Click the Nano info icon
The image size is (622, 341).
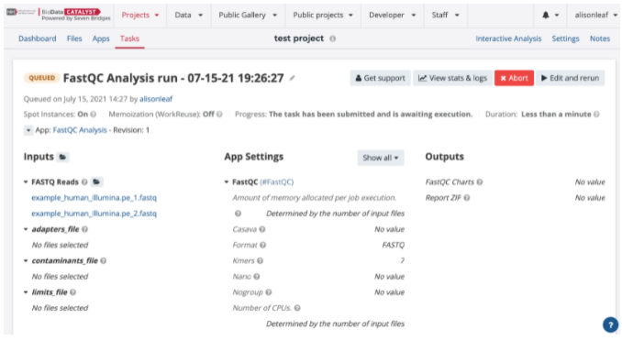[x=257, y=276]
